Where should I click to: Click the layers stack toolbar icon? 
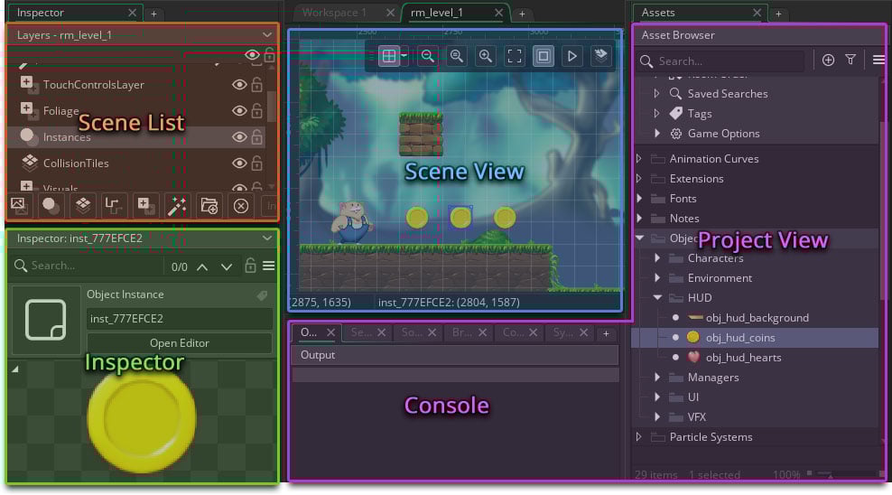point(600,56)
